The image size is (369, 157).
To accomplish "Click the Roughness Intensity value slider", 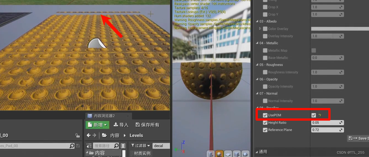I will point(328,72).
